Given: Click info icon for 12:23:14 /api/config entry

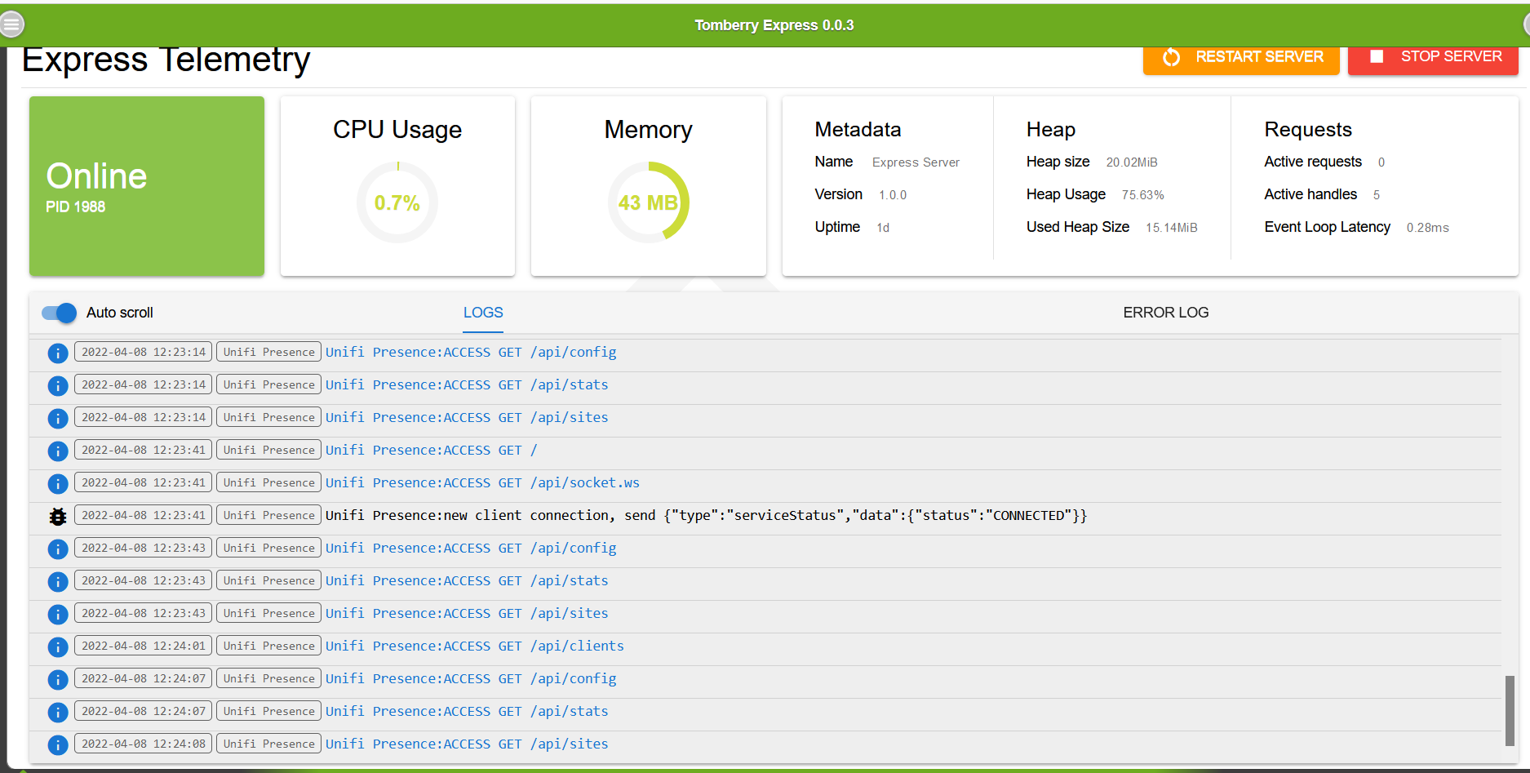Looking at the screenshot, I should [x=58, y=353].
